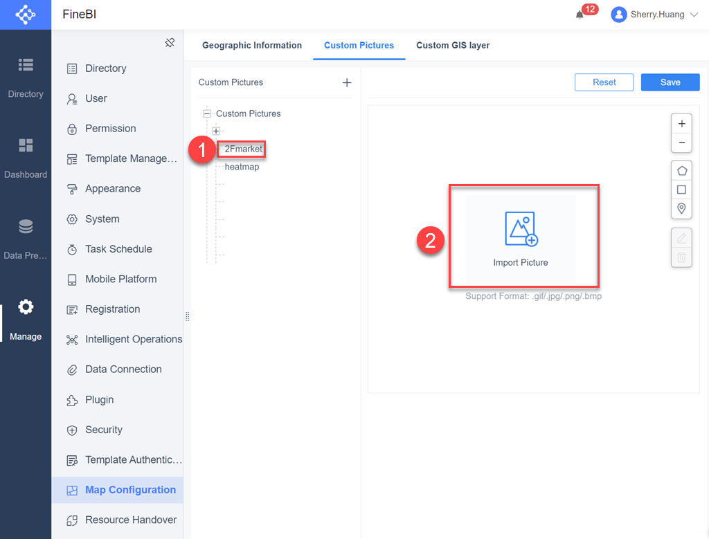
Task: Select the polygon drawing tool
Action: (681, 171)
